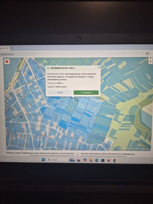The width and height of the screenshot is (153, 204).
Task: Open Google Chrome on the taskbar
Action: pyautogui.click(x=115, y=160)
